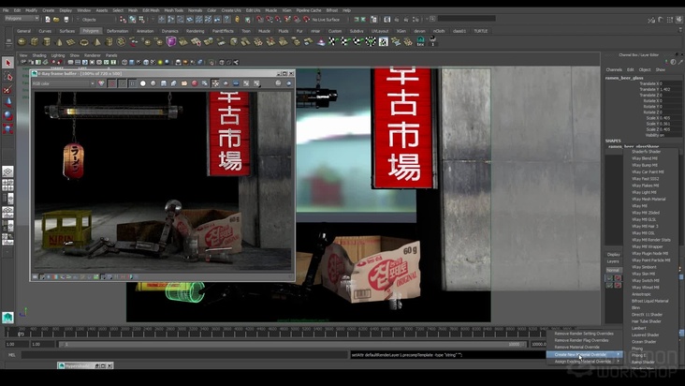This screenshot has height=386, width=685.
Task: Click the Open Scene folder icon
Action: (x=56, y=20)
